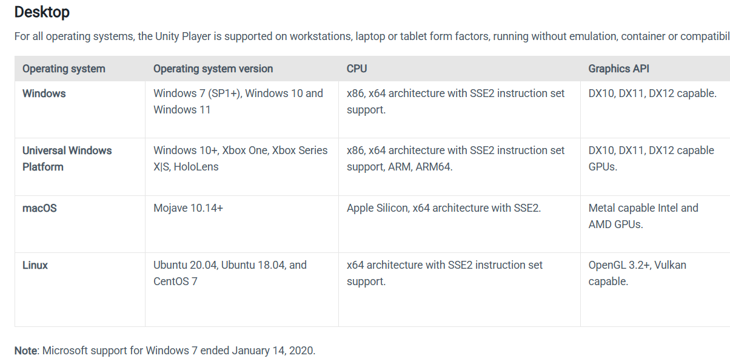Click the Linux row label
This screenshot has width=730, height=364.
point(35,265)
